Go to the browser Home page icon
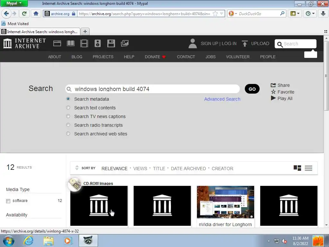This screenshot has height=247, width=329. 36,14
